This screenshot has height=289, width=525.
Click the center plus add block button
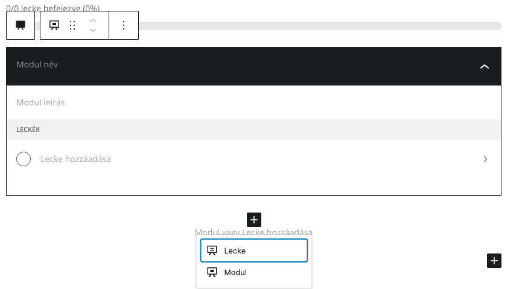pos(254,220)
